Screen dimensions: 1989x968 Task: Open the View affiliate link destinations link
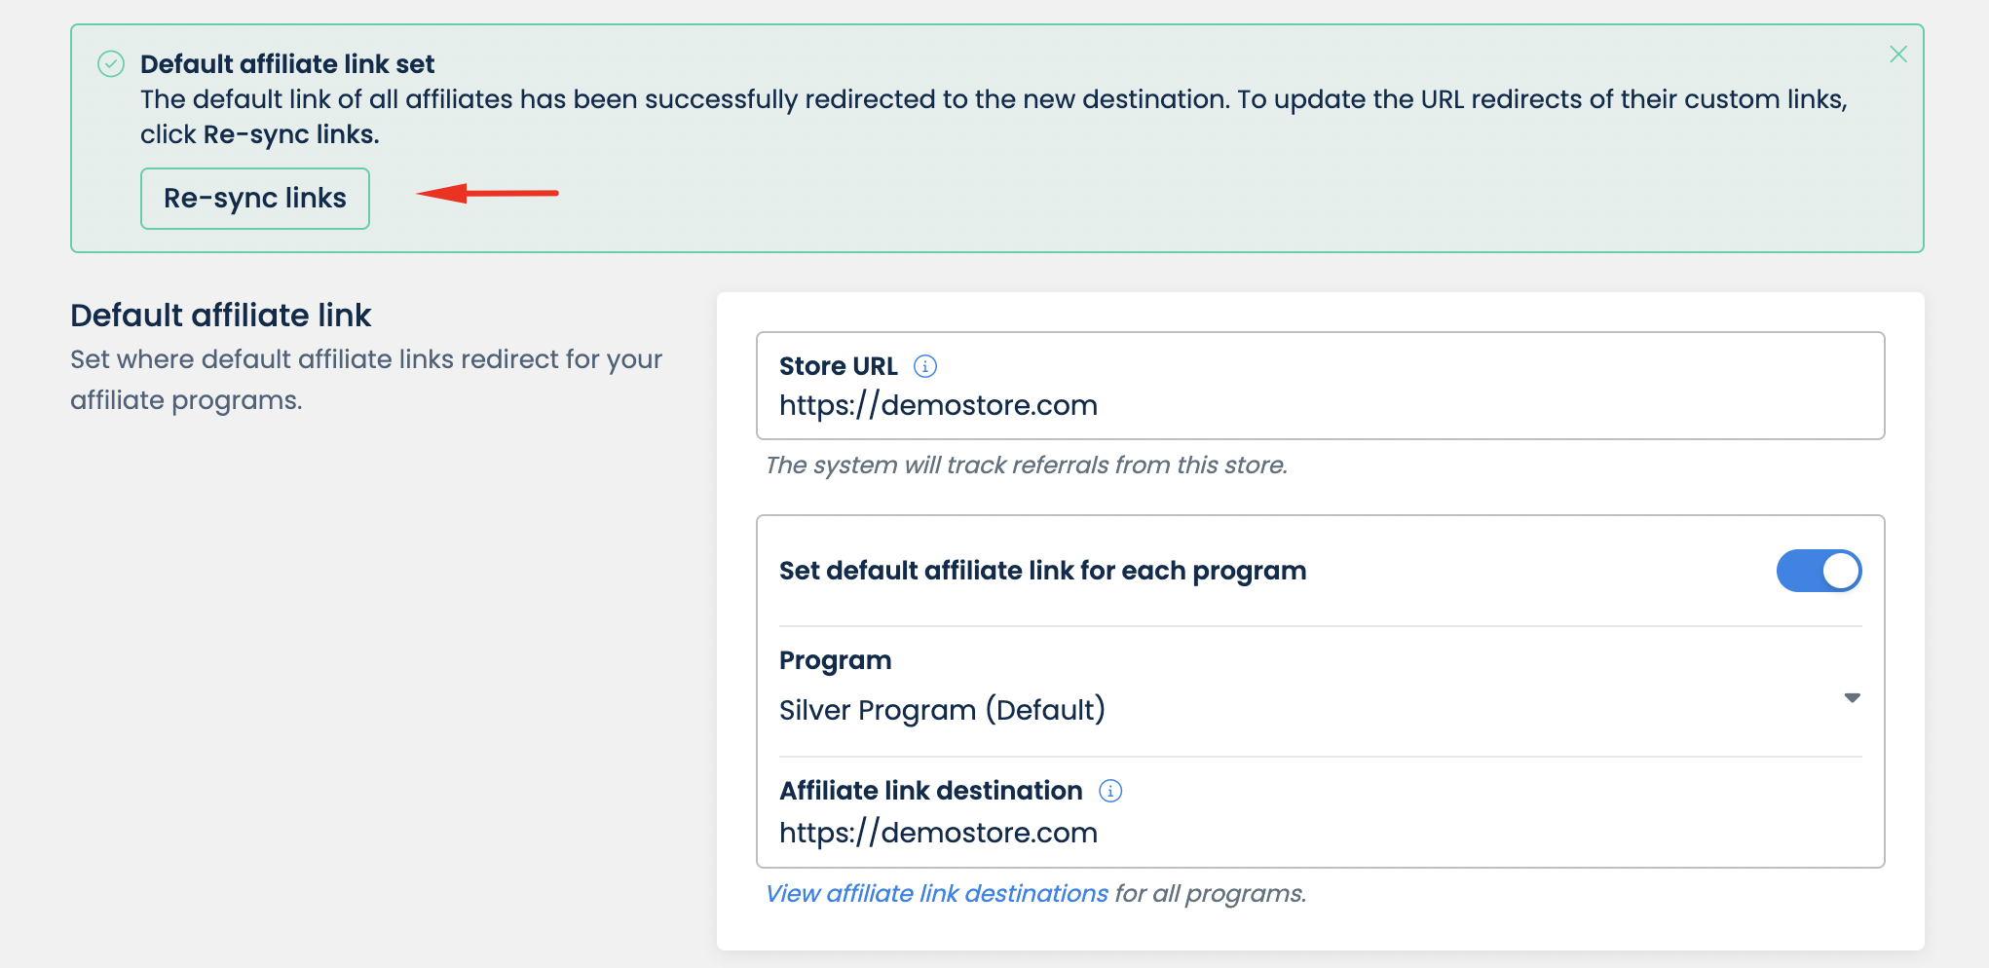click(936, 893)
